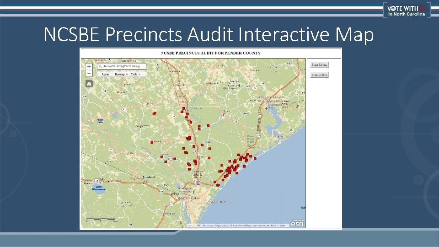
Task: Zoom in with the plus button
Action: (x=89, y=67)
